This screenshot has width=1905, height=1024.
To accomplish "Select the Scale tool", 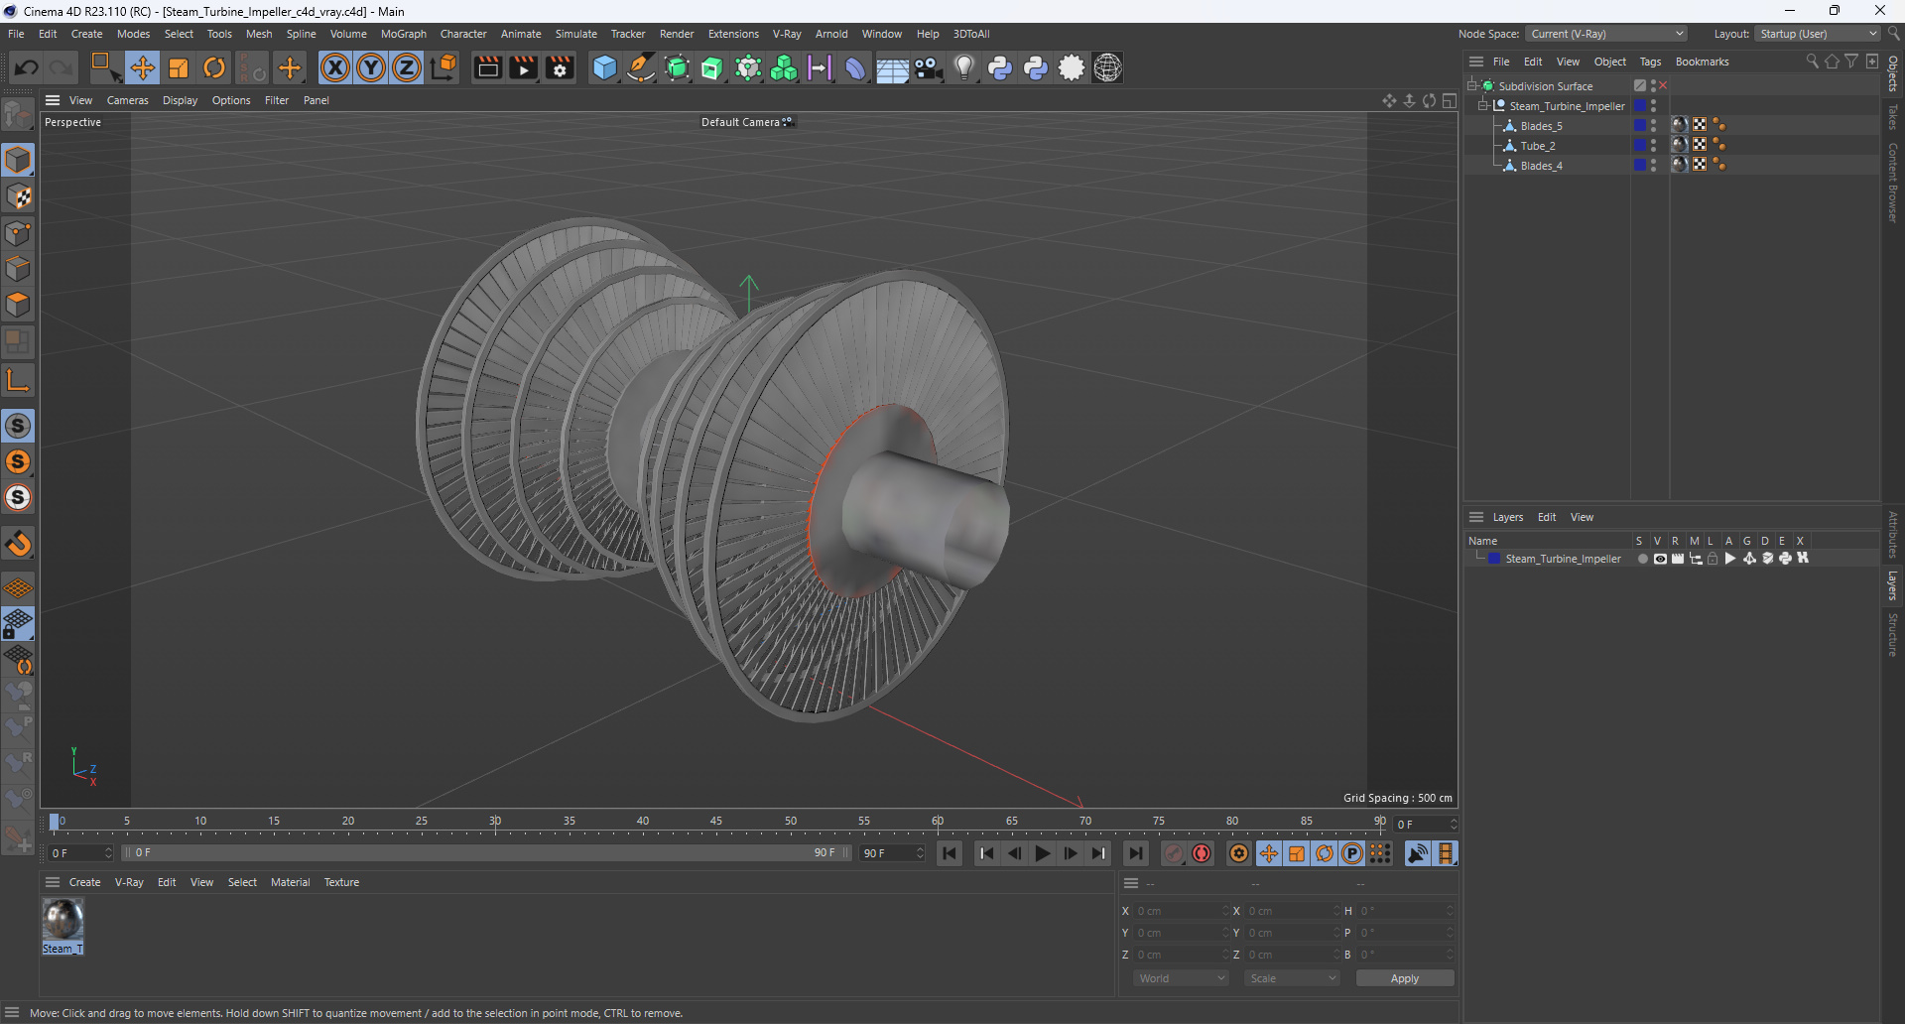I will [x=179, y=67].
